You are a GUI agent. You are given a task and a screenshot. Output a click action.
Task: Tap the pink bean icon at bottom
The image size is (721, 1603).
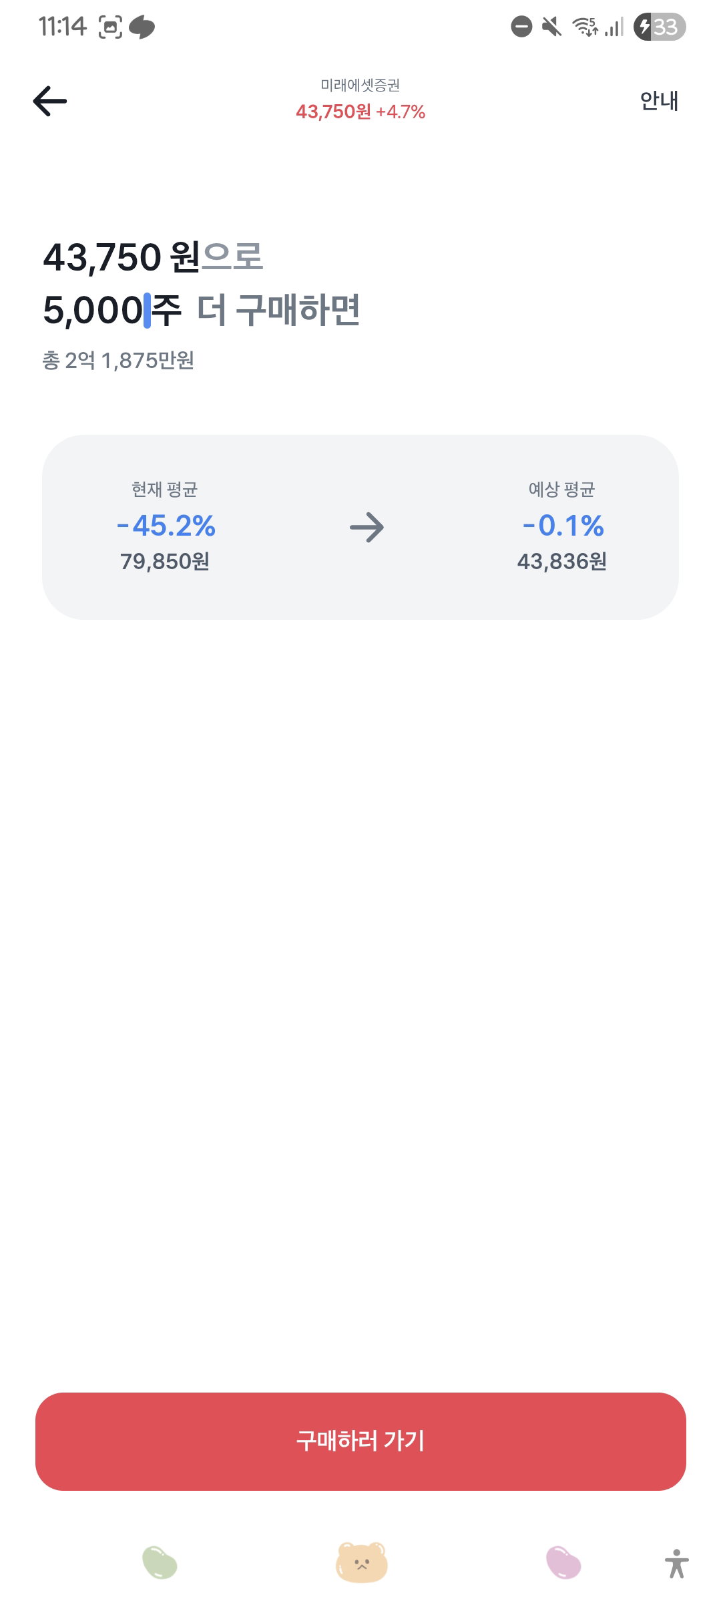click(x=563, y=1562)
